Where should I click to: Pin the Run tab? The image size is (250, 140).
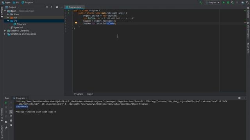(6, 128)
